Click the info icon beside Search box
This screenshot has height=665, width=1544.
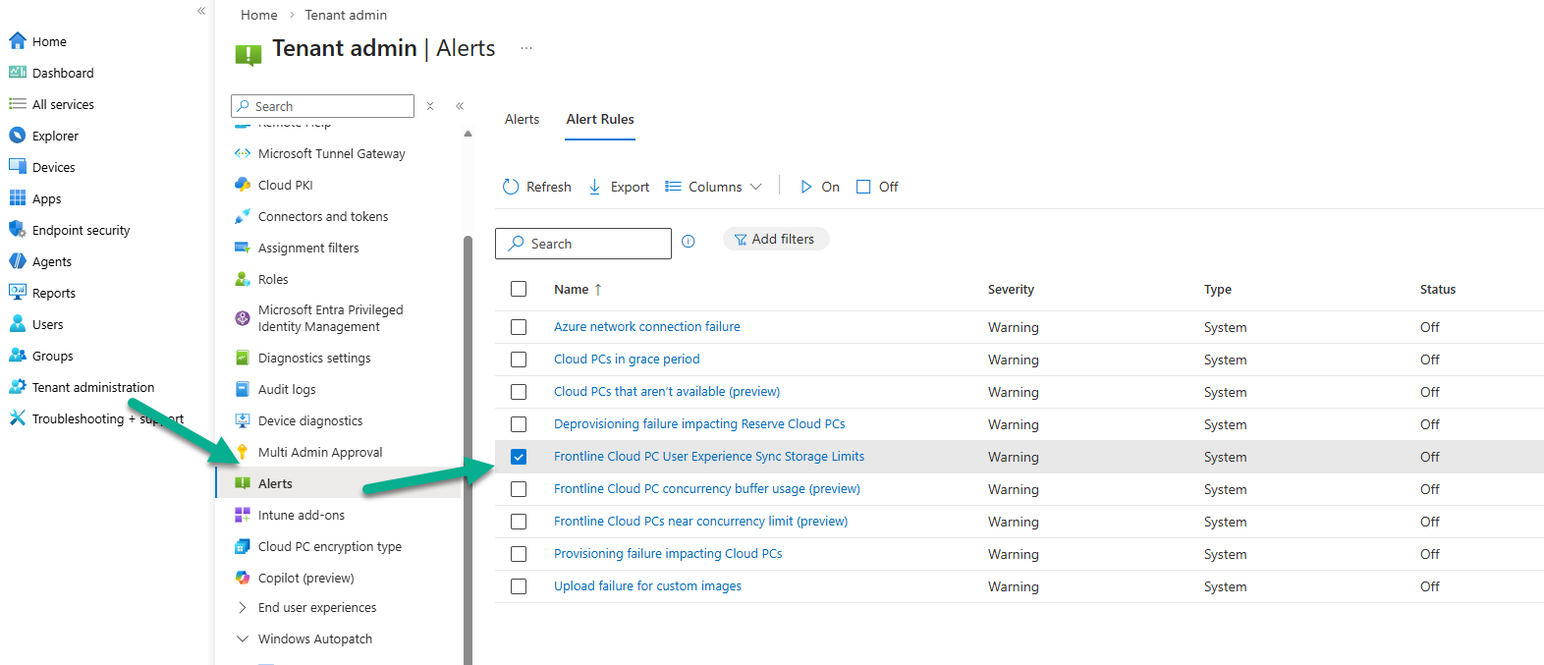point(689,242)
